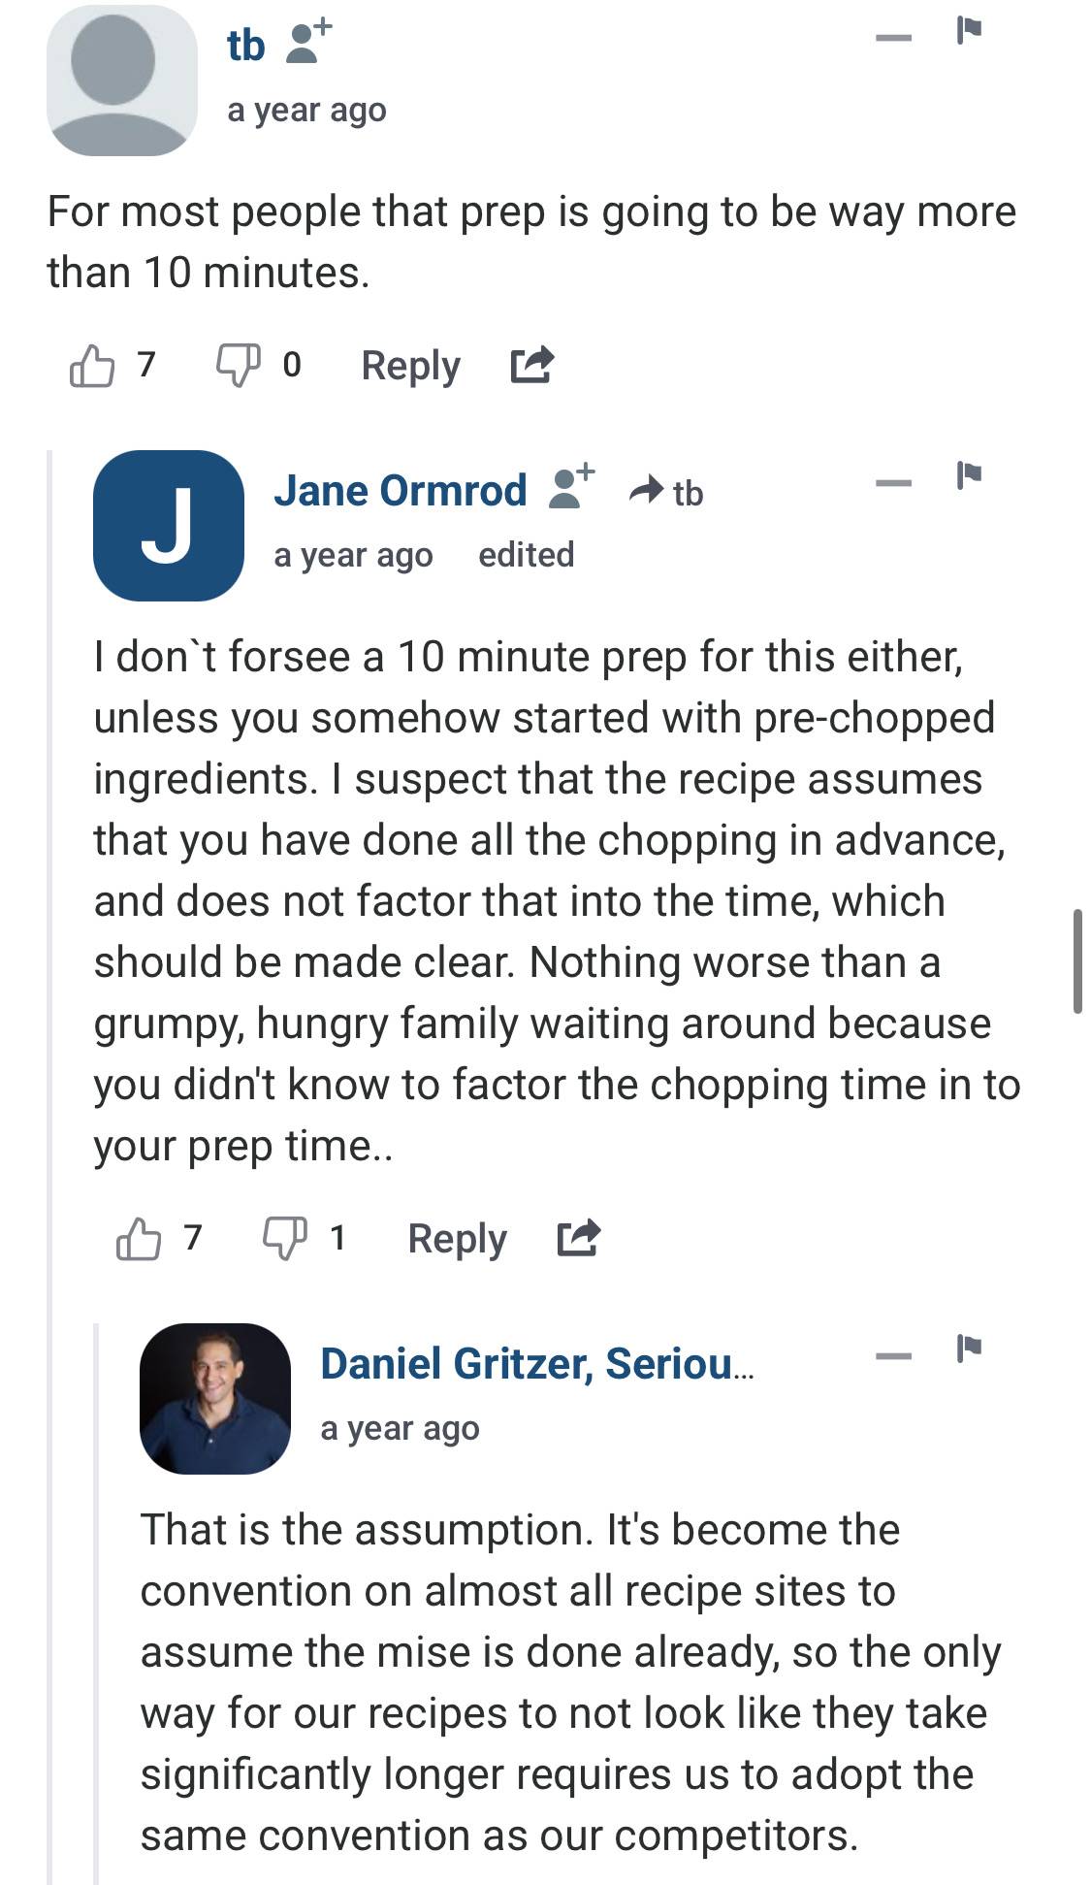Upvote Jane Ormrod's reply
1091x1885 pixels.
point(138,1239)
